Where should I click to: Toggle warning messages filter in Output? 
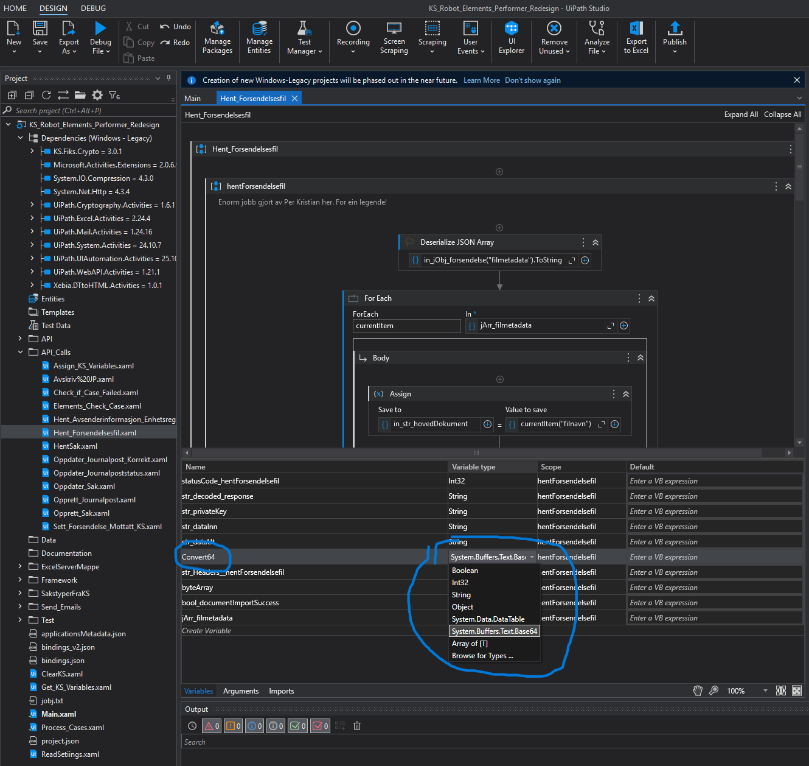pyautogui.click(x=233, y=726)
